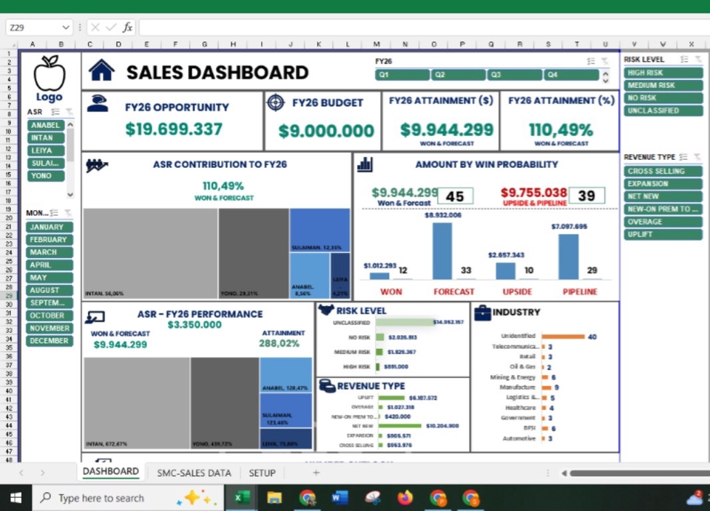Toggle INTAN in the ASR slicer
This screenshot has height=511, width=710.
point(46,138)
